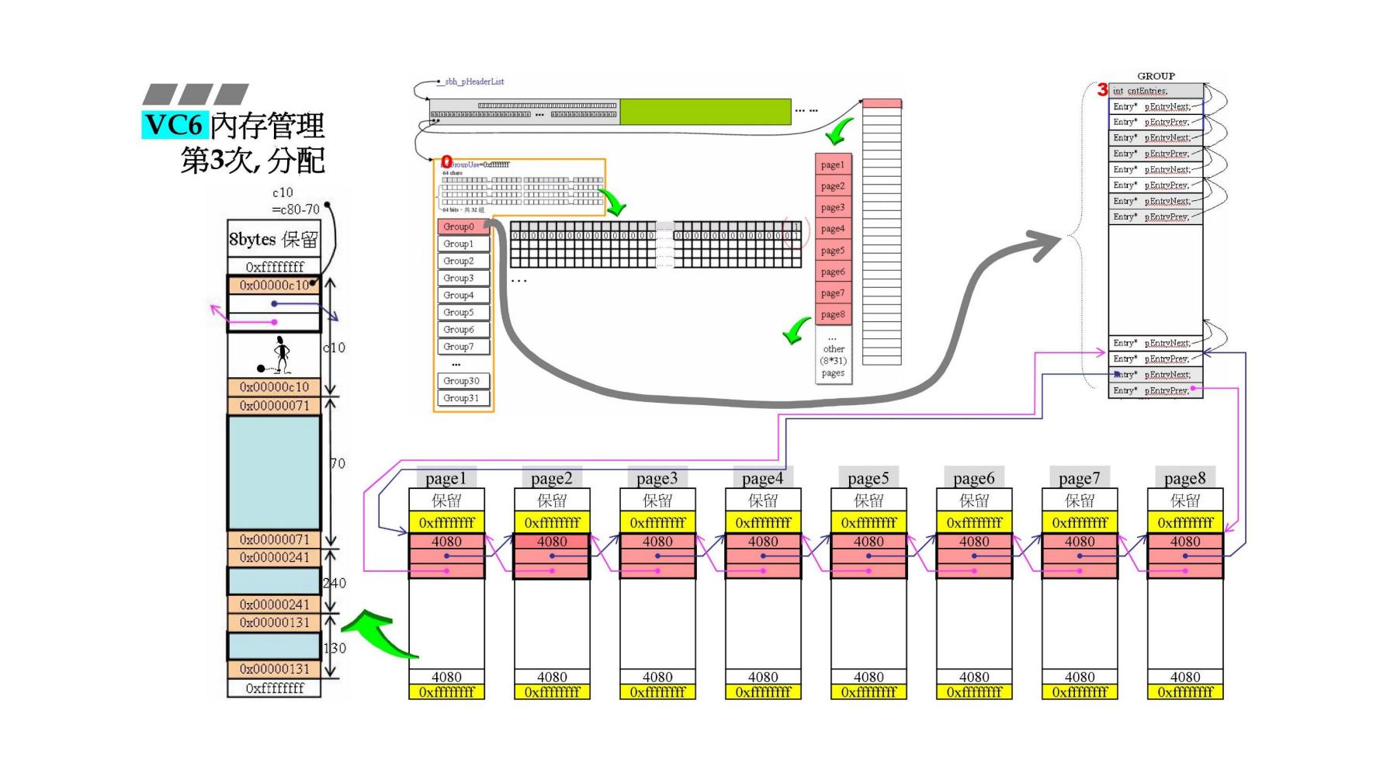
Task: Select the Group2 box
Action: click(463, 261)
